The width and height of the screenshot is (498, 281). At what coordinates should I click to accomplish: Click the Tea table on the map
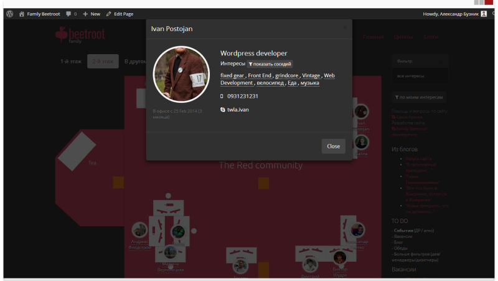[x=77, y=151]
